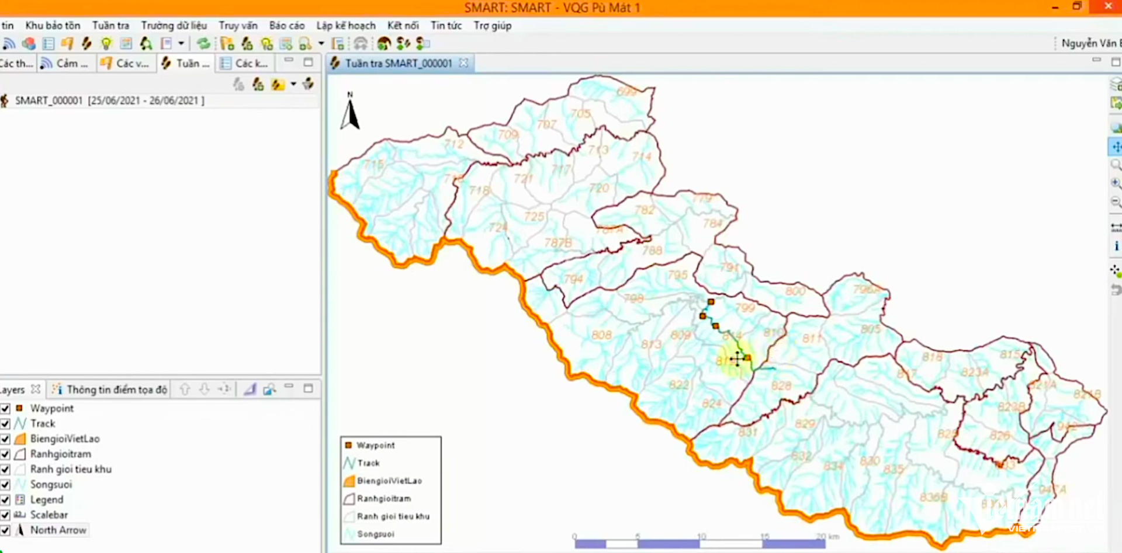Click the Zoom Out magnifier tool
This screenshot has width=1122, height=553.
(1116, 202)
